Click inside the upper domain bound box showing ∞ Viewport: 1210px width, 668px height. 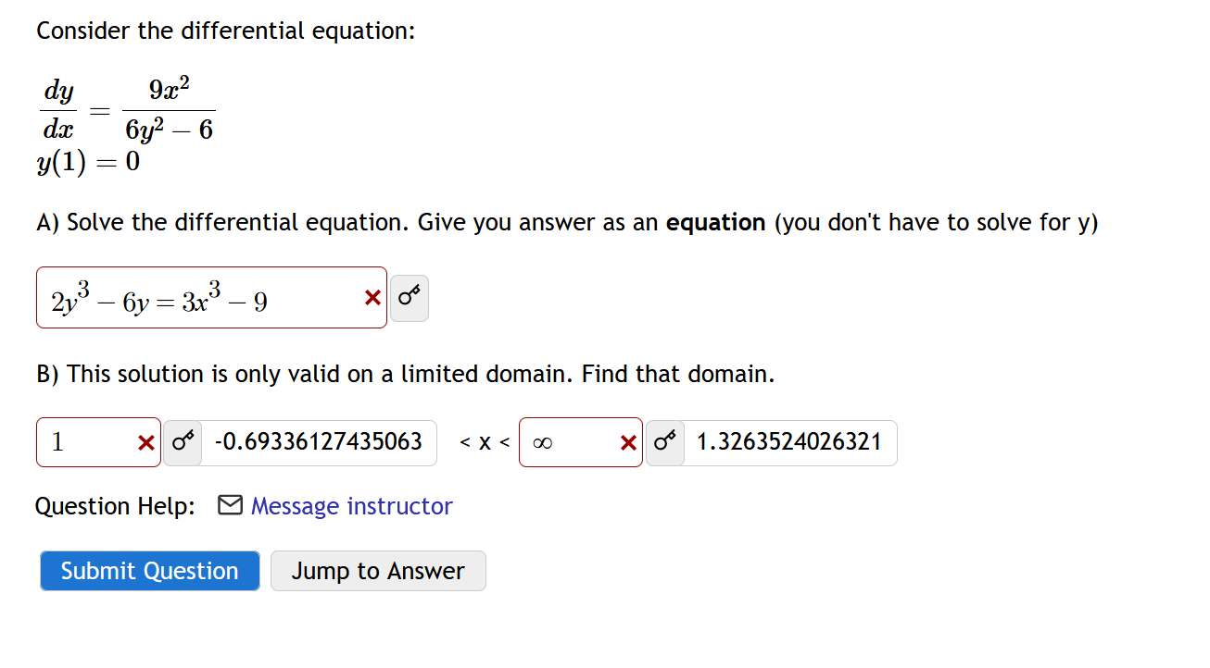coord(565,442)
